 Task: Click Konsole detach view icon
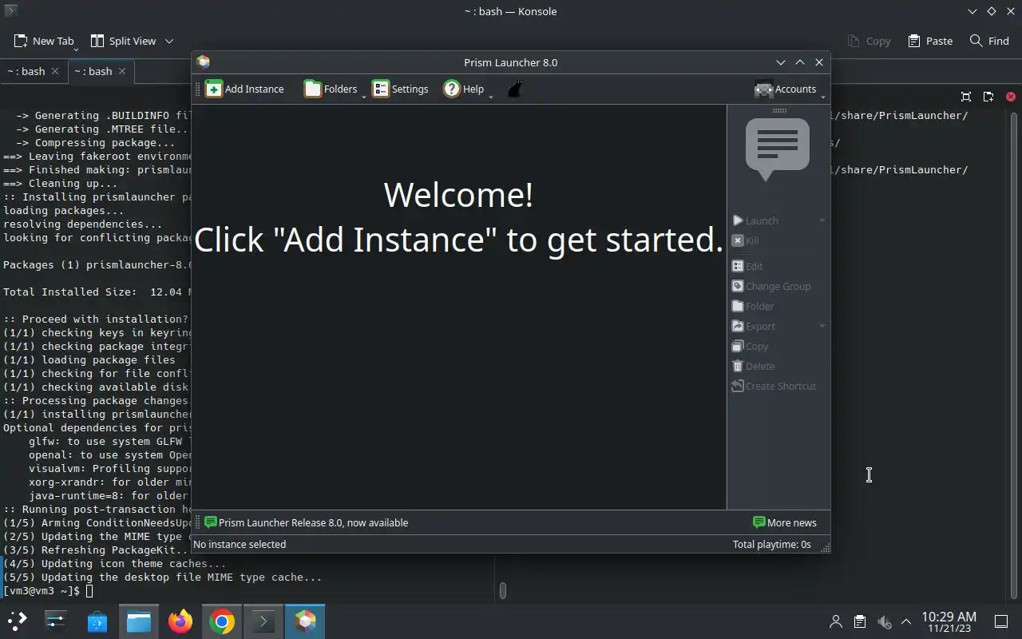(x=988, y=97)
